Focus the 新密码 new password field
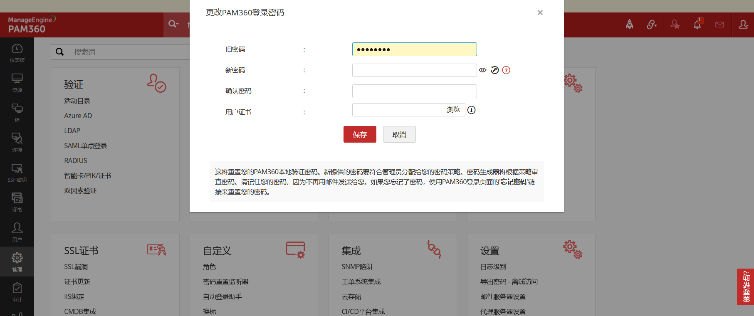This screenshot has height=316, width=754. pos(414,70)
